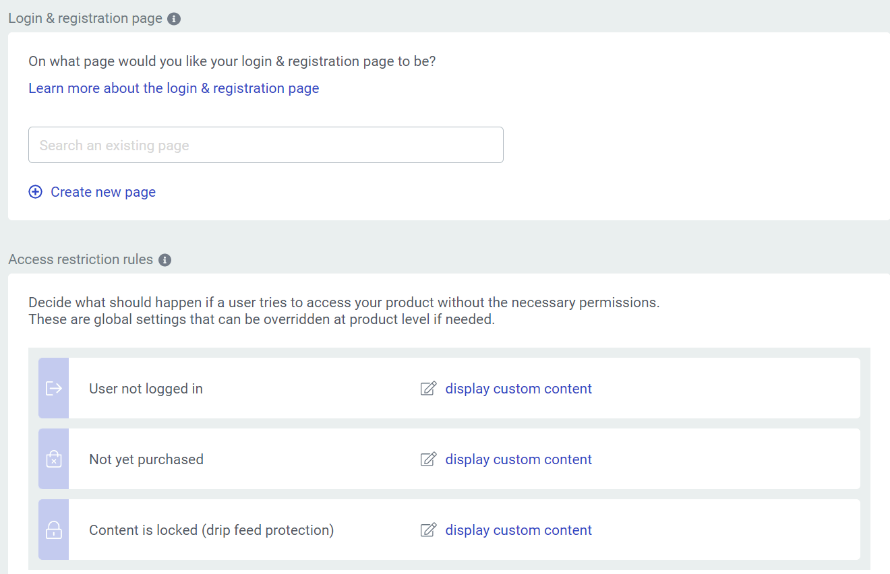Viewport: 890px width, 574px height.
Task: Select the Not yet purchased rule label
Action: [x=146, y=459]
